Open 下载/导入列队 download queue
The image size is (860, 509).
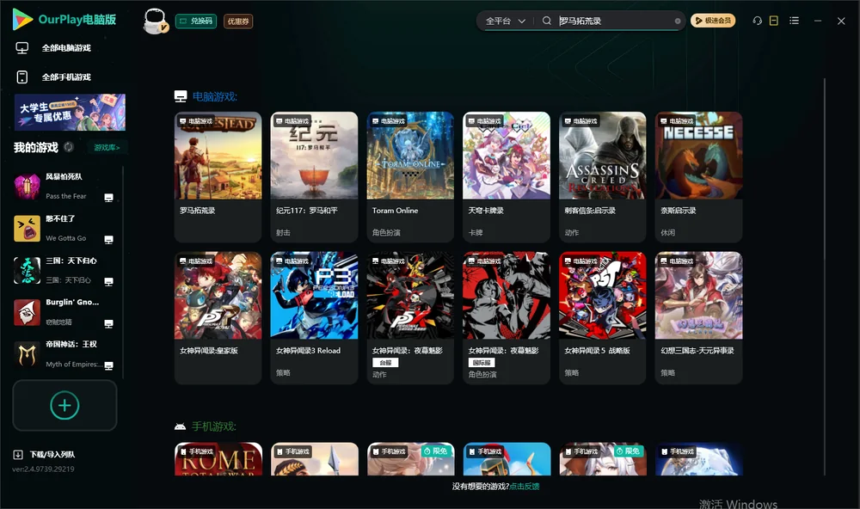[45, 455]
